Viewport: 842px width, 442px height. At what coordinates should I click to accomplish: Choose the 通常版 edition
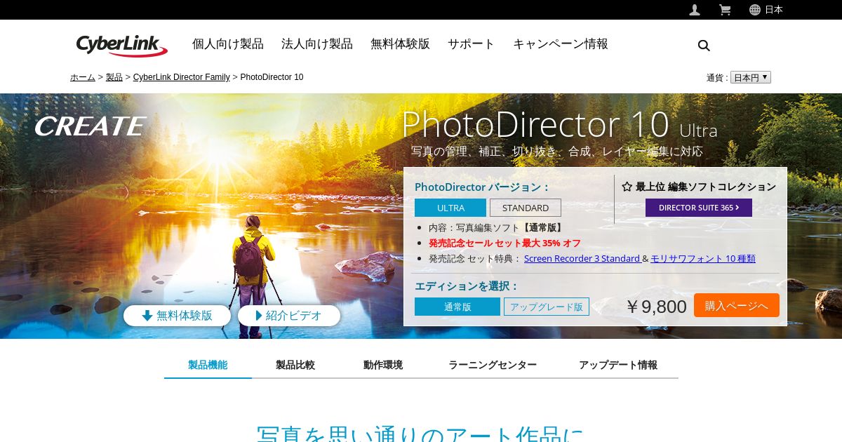pyautogui.click(x=457, y=307)
